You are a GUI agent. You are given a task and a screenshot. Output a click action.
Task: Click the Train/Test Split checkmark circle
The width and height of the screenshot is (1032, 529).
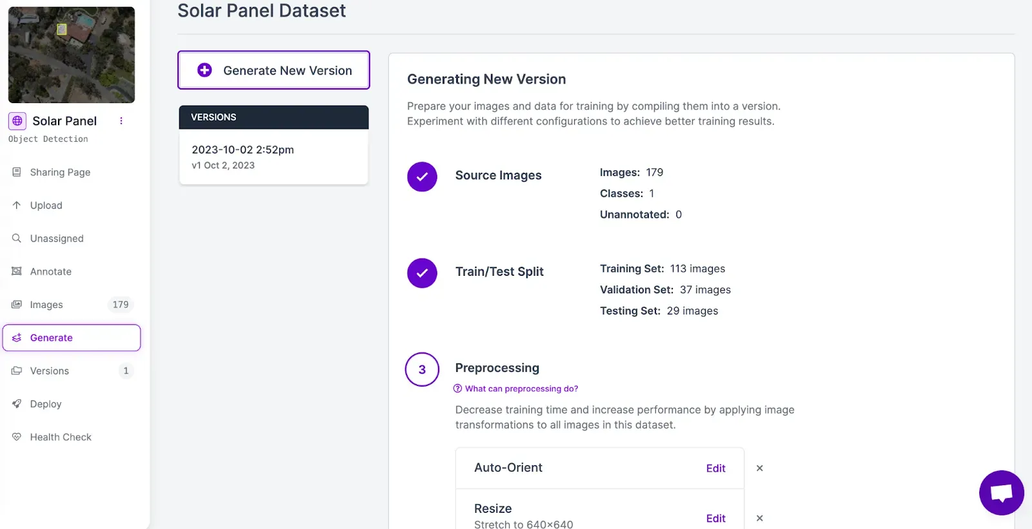[422, 273]
